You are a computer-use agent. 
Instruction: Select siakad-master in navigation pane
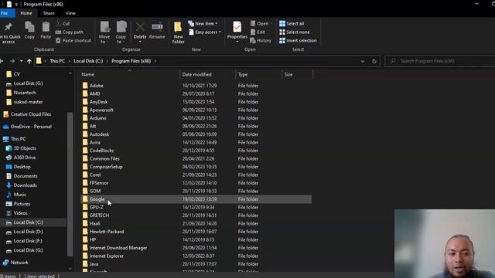(x=28, y=102)
